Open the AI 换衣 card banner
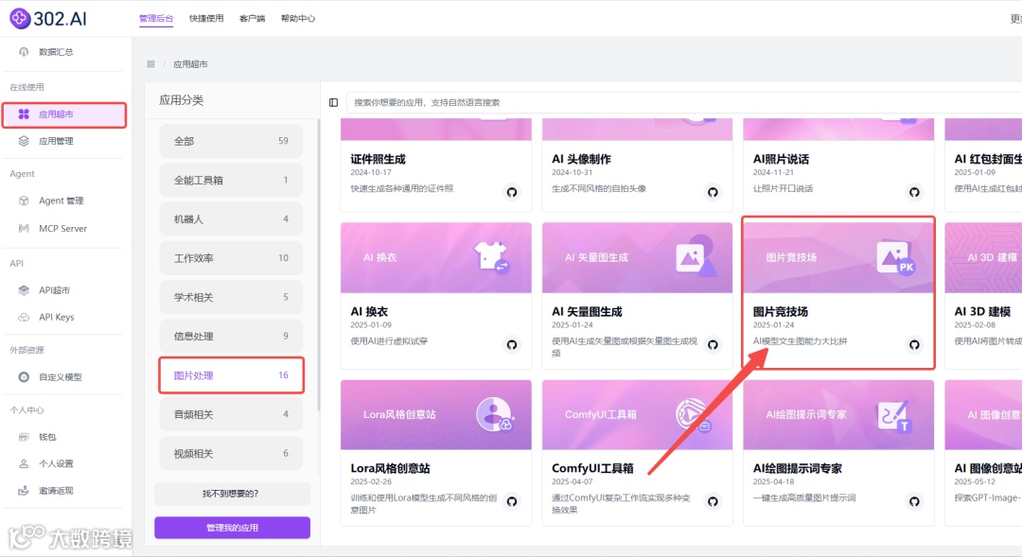The height and width of the screenshot is (557, 1022). (x=436, y=257)
